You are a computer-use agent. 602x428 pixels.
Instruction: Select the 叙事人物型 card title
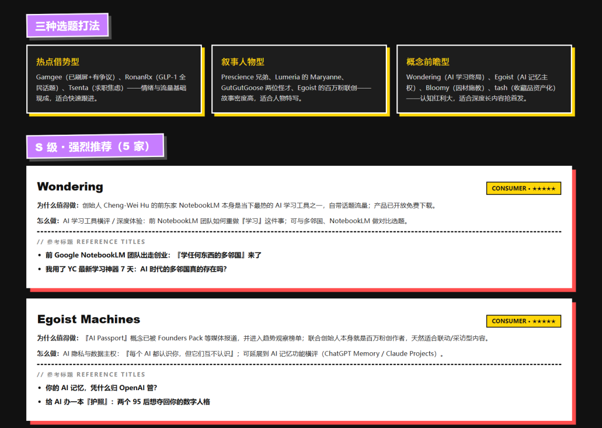click(x=242, y=62)
